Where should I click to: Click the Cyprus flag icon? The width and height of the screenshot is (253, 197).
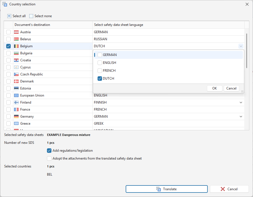(x=16, y=67)
